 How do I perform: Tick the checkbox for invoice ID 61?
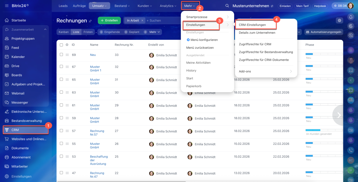click(x=61, y=105)
